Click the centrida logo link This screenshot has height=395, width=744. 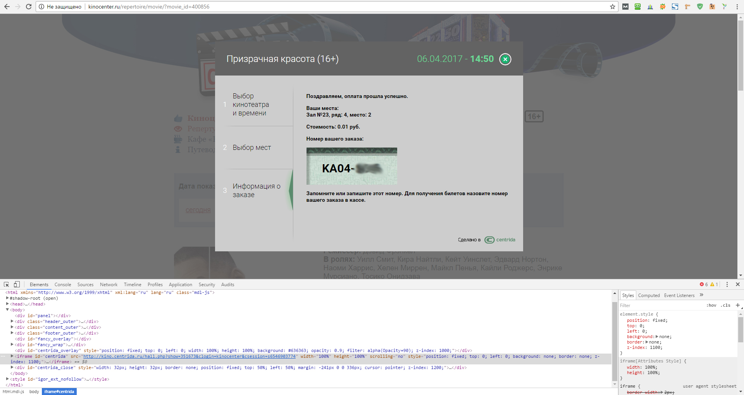[x=500, y=240]
